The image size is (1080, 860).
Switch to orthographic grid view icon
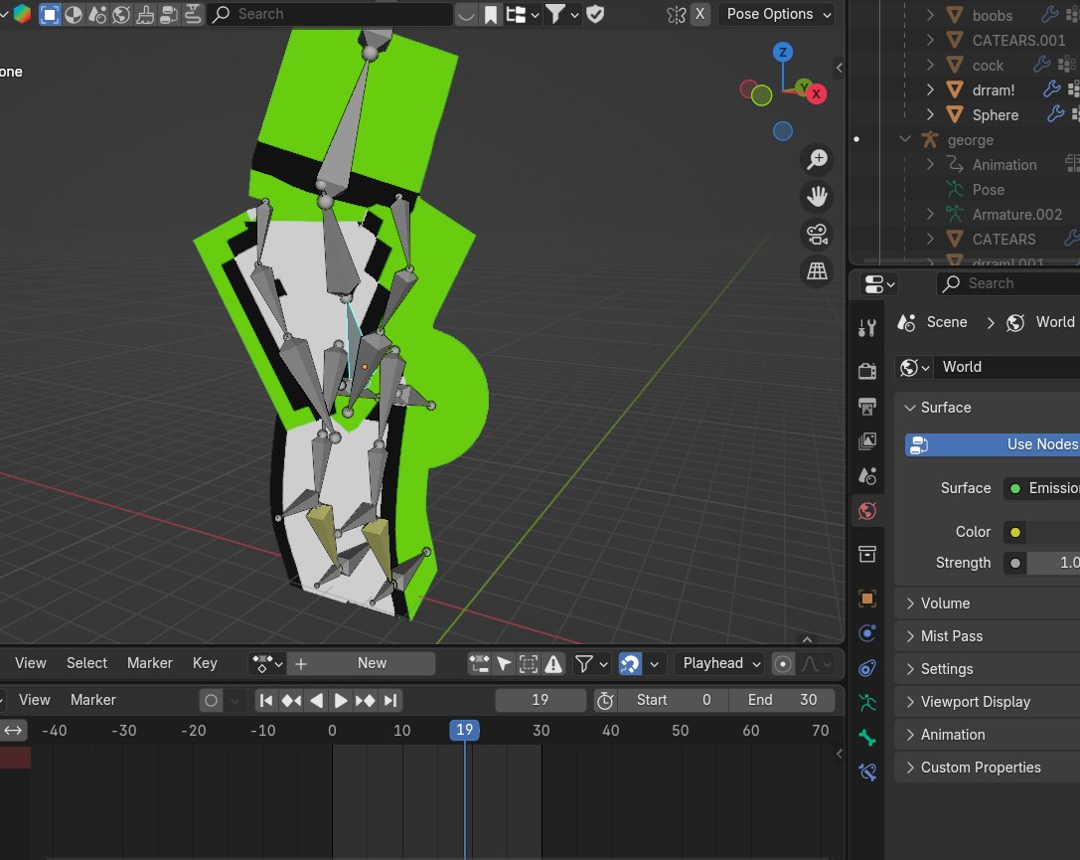(x=818, y=270)
